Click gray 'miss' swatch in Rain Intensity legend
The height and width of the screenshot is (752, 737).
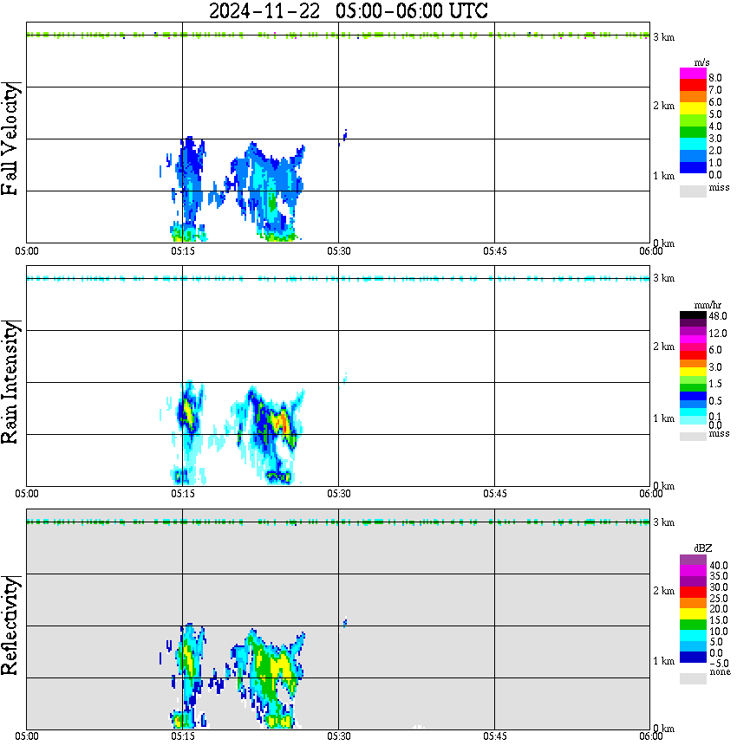click(x=693, y=437)
